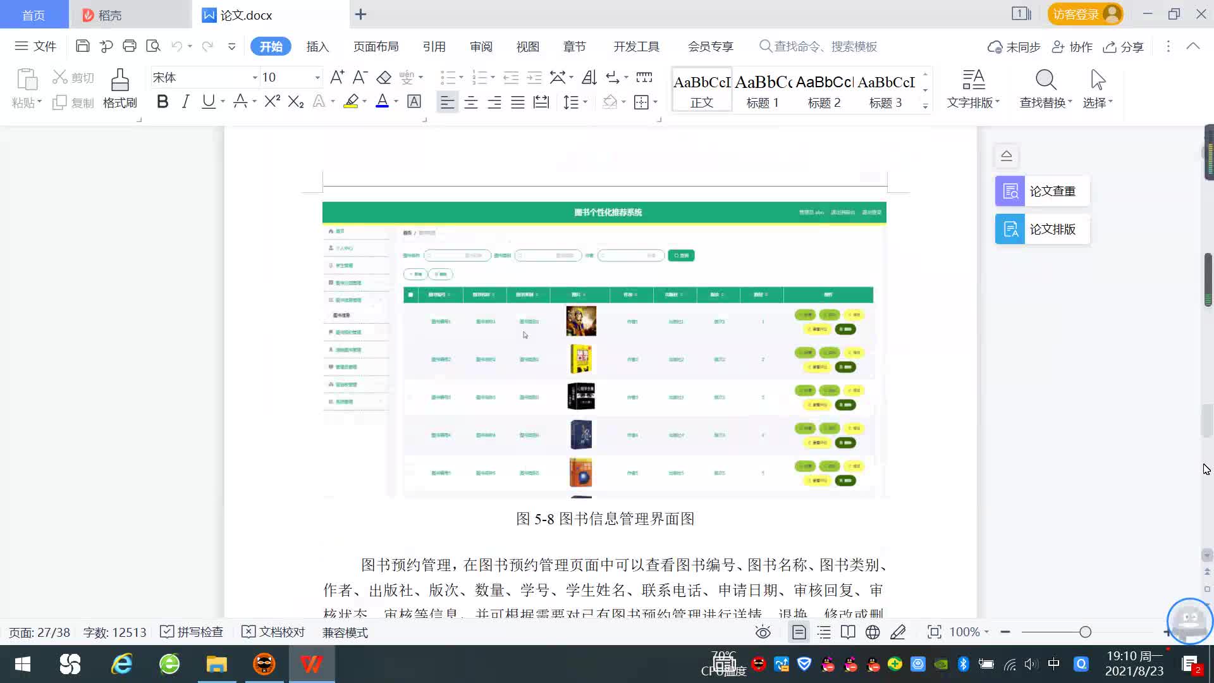This screenshot has width=1214, height=683.
Task: Apply subscript formatting
Action: [x=296, y=101]
